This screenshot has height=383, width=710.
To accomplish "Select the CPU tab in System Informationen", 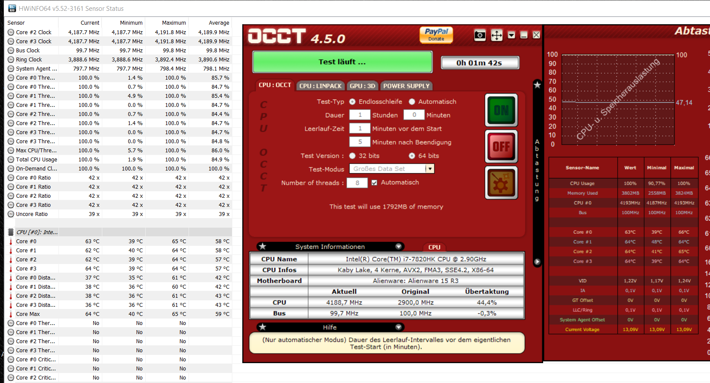I will (x=434, y=247).
